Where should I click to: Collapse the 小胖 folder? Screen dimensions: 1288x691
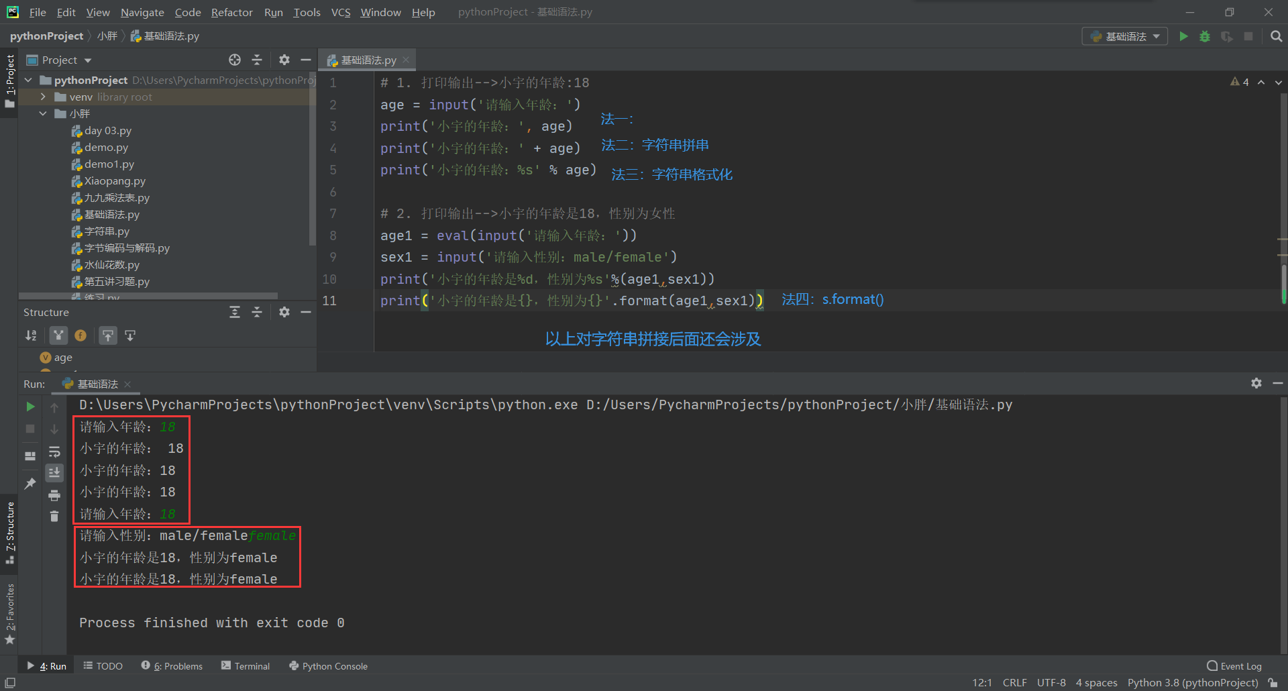pos(43,113)
